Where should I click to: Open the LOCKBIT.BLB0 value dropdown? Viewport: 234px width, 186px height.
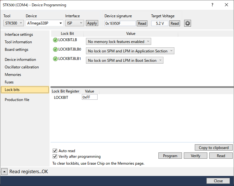[130, 51]
